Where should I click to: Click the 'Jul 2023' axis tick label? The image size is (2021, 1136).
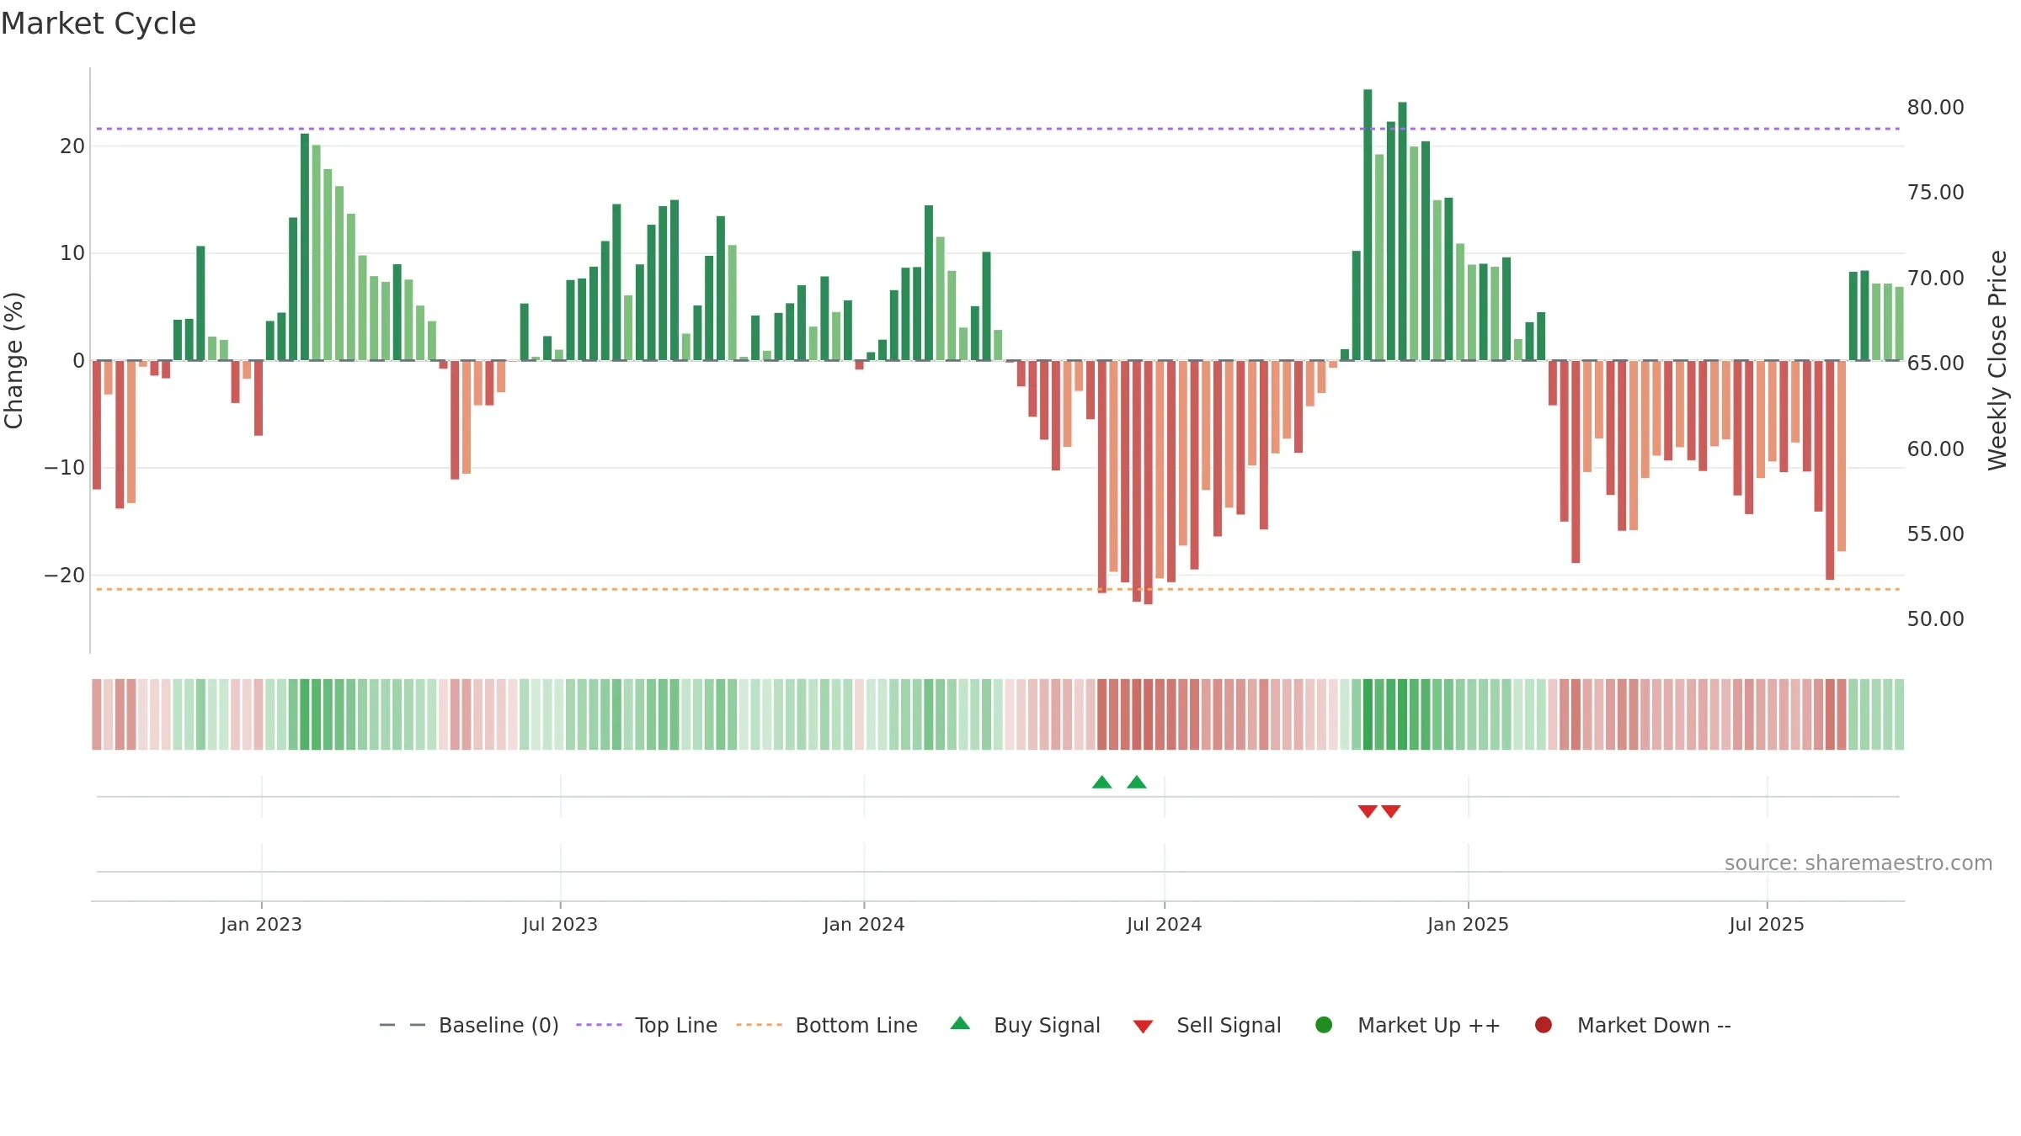pos(560,925)
